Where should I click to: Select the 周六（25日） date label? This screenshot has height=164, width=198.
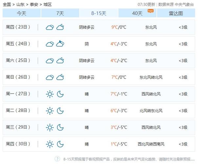coord(18,60)
